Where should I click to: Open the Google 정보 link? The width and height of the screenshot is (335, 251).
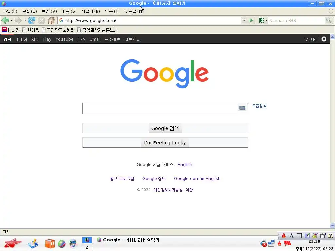coord(154,179)
